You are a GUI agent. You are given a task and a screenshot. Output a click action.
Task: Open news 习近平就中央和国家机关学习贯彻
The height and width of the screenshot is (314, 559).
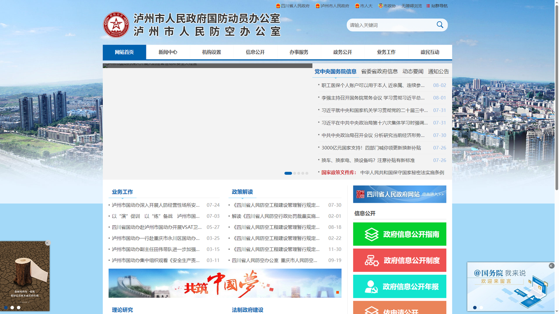tap(375, 110)
